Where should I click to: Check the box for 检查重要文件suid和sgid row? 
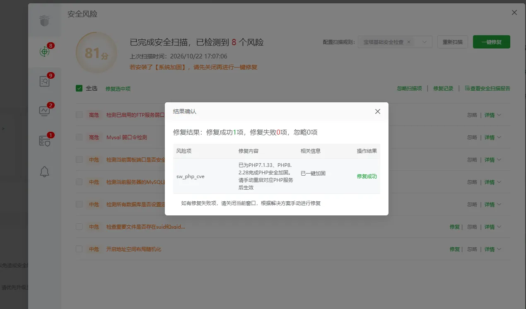79,227
